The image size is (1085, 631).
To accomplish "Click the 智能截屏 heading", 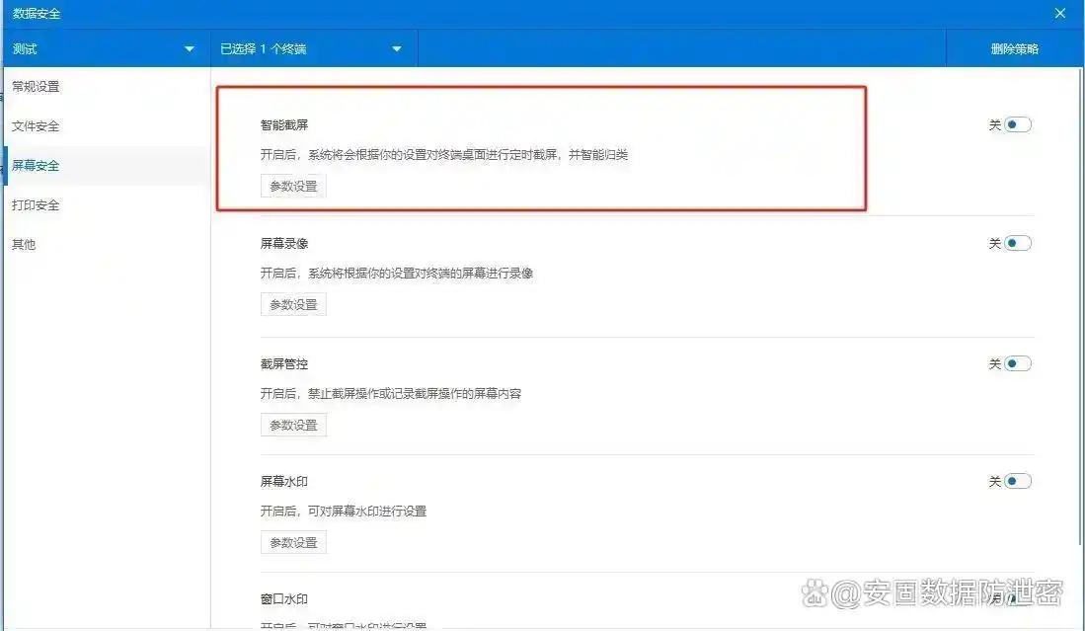I will click(x=283, y=125).
